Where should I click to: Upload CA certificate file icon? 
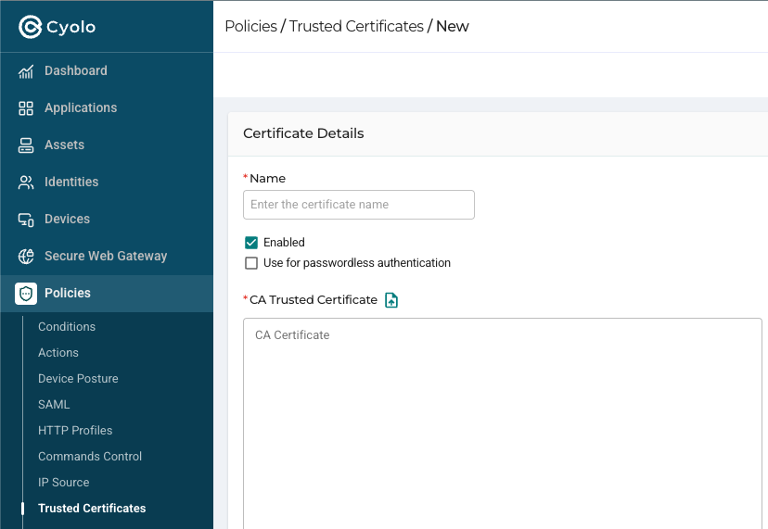391,300
